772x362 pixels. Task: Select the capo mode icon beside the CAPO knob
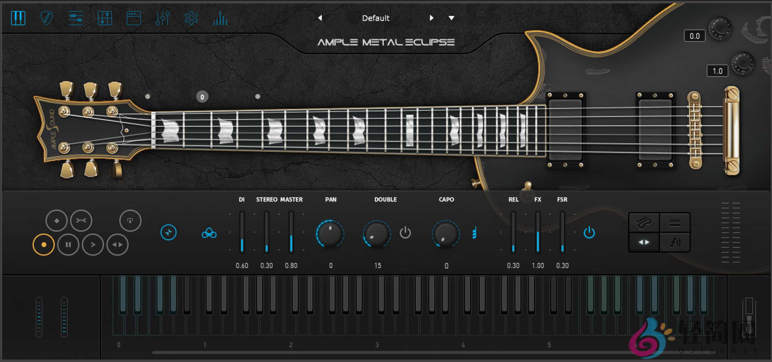474,233
